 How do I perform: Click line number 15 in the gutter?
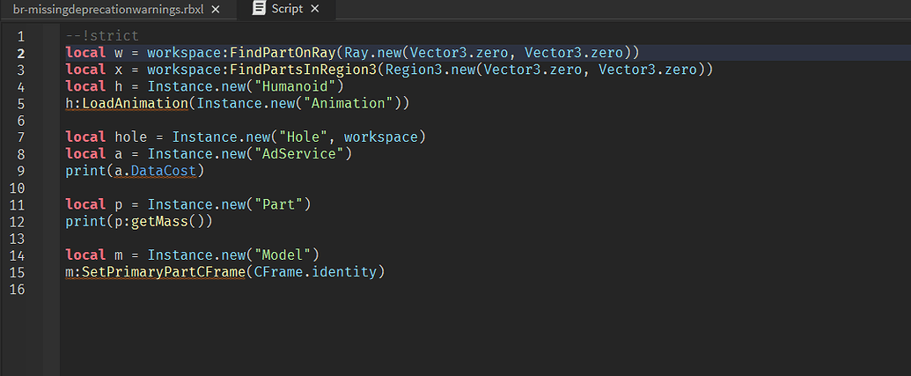18,272
